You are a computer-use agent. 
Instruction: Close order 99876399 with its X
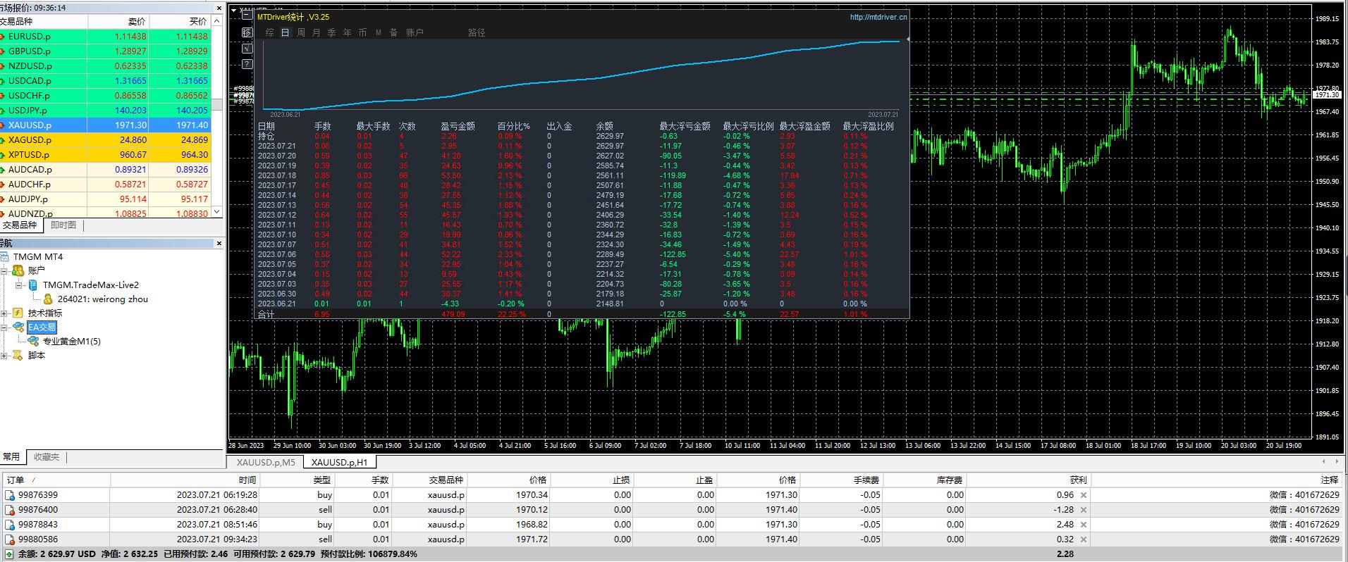pyautogui.click(x=1084, y=495)
